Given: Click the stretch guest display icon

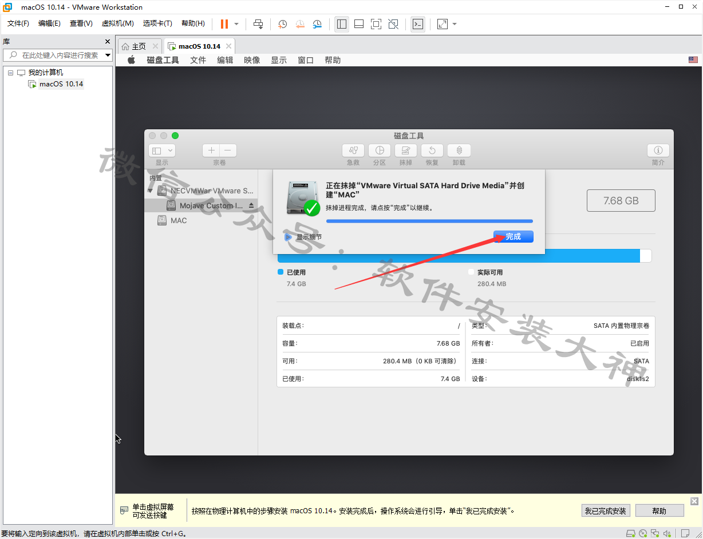Looking at the screenshot, I should (x=443, y=24).
